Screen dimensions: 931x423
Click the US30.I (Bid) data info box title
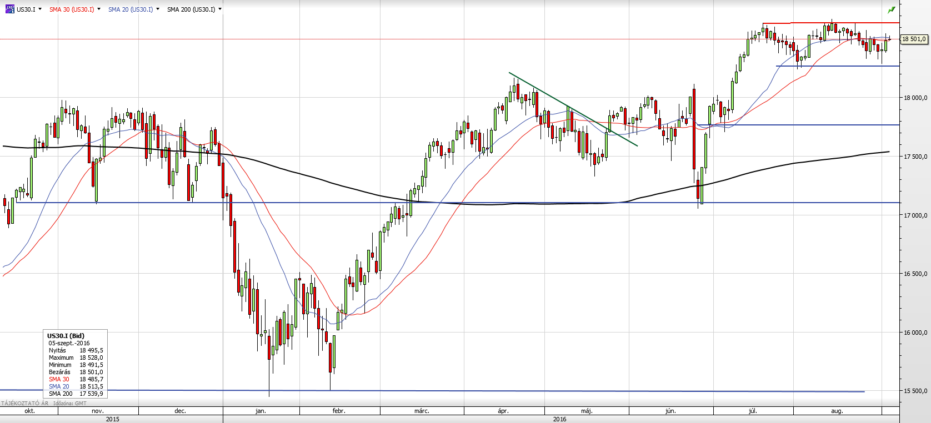click(x=66, y=336)
